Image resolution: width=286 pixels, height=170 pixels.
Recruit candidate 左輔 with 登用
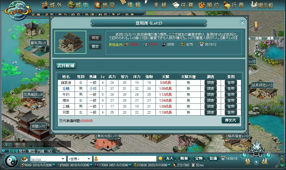pos(231,89)
